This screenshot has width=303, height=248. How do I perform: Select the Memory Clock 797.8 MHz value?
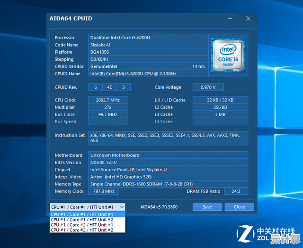[105, 192]
